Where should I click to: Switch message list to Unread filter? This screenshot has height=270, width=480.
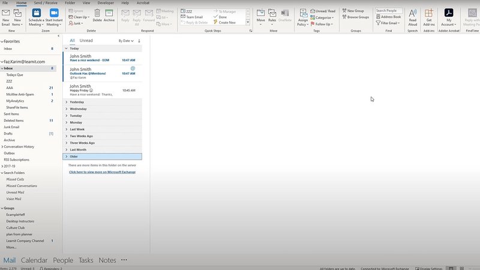click(x=86, y=41)
